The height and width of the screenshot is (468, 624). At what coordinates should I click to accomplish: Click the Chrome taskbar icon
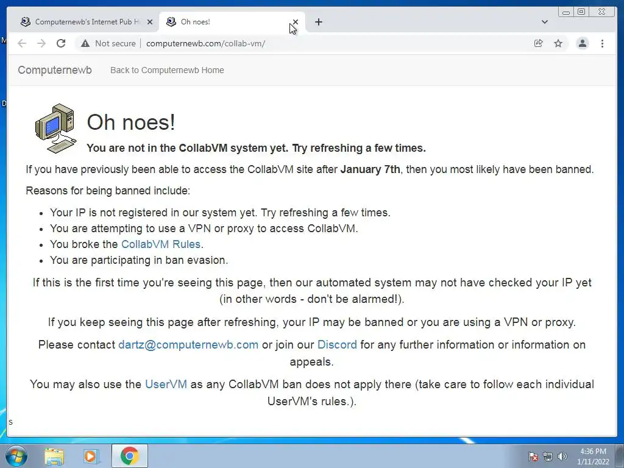pyautogui.click(x=129, y=456)
